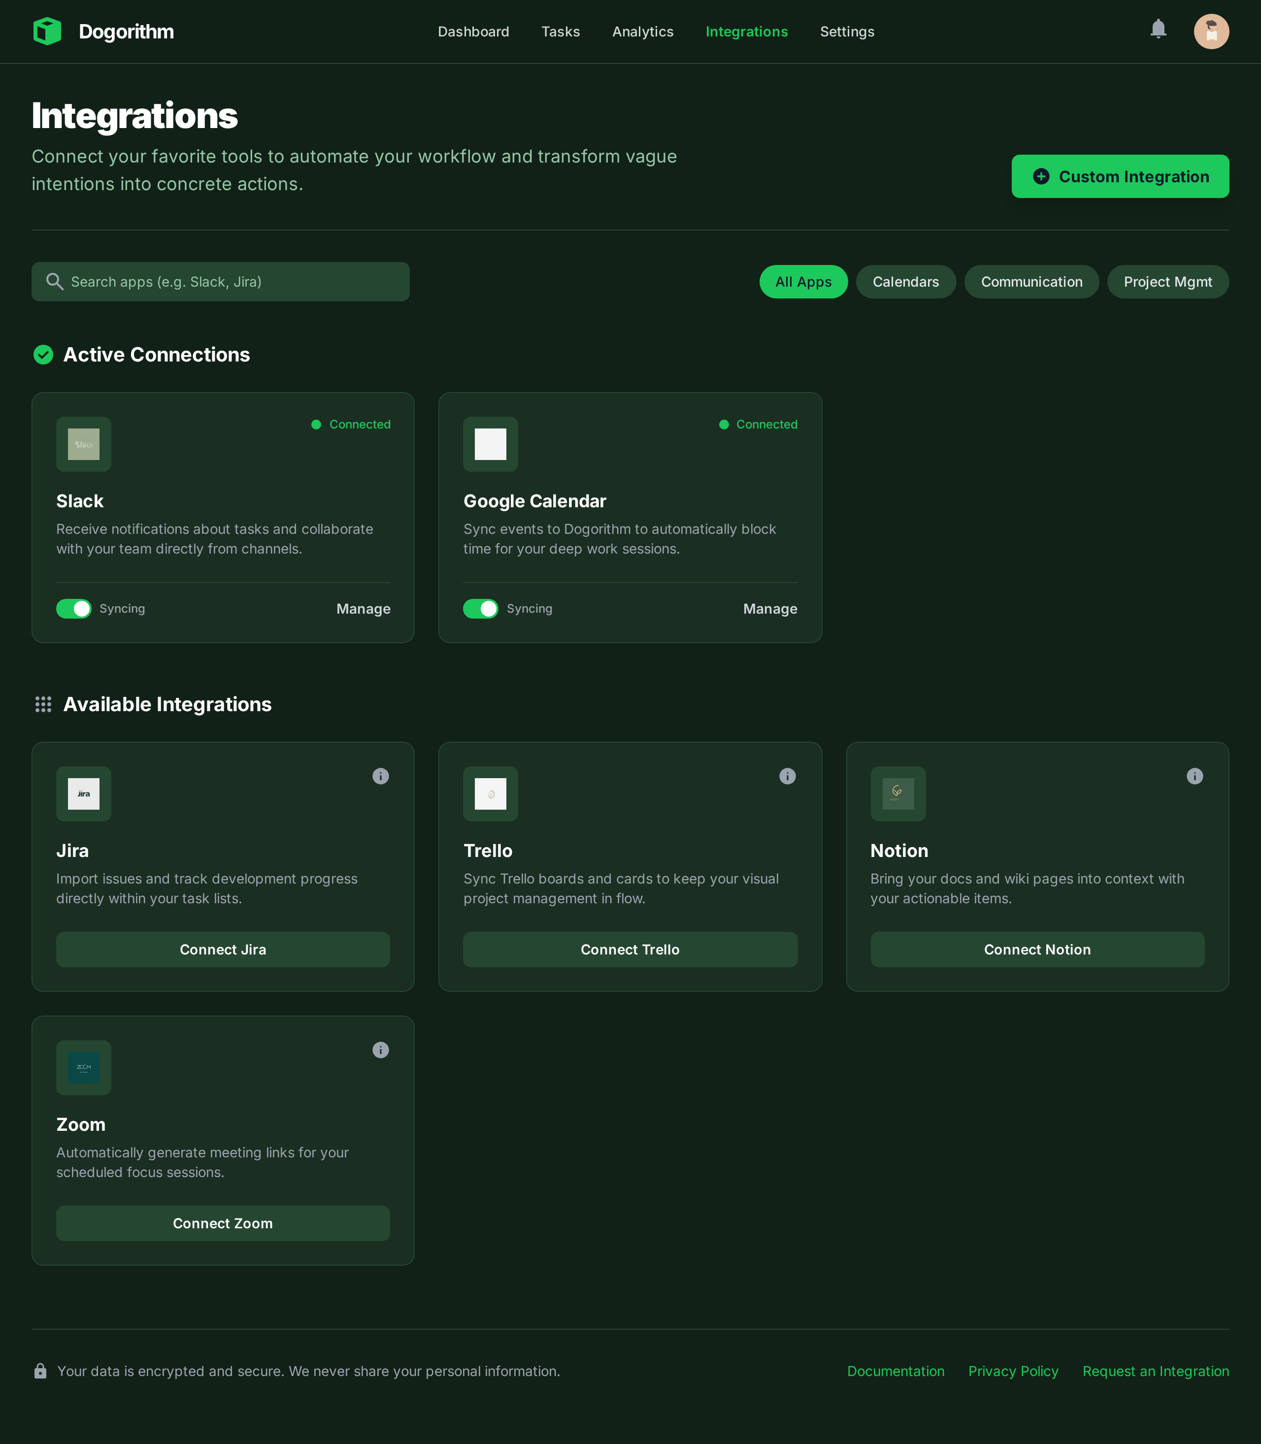The width and height of the screenshot is (1261, 1444).
Task: Manage the Slack connection
Action: 363,609
